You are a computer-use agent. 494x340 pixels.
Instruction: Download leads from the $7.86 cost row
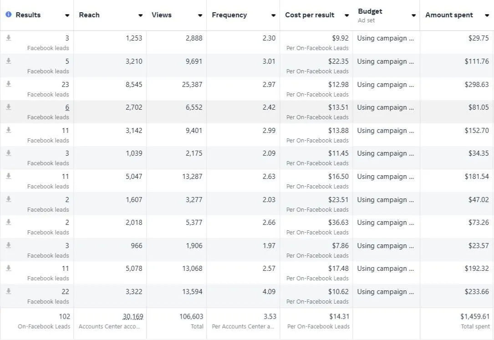(8, 245)
